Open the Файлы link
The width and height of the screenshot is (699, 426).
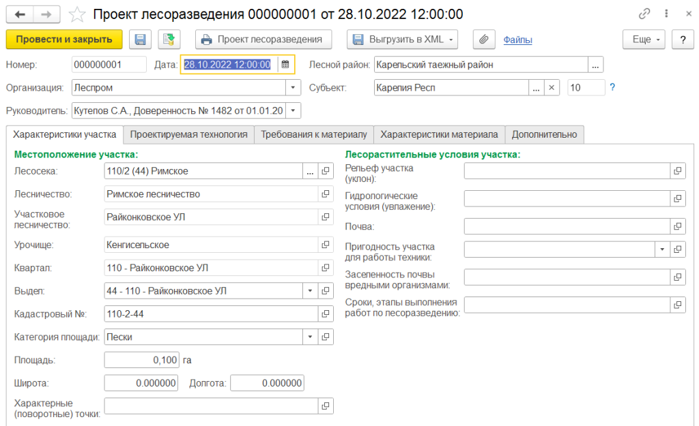tap(517, 40)
